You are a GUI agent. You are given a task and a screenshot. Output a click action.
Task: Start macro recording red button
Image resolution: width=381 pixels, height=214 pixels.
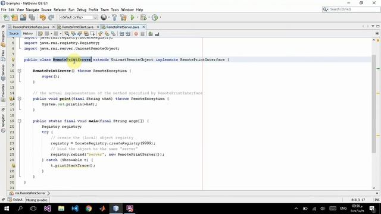pyautogui.click(x=136, y=34)
